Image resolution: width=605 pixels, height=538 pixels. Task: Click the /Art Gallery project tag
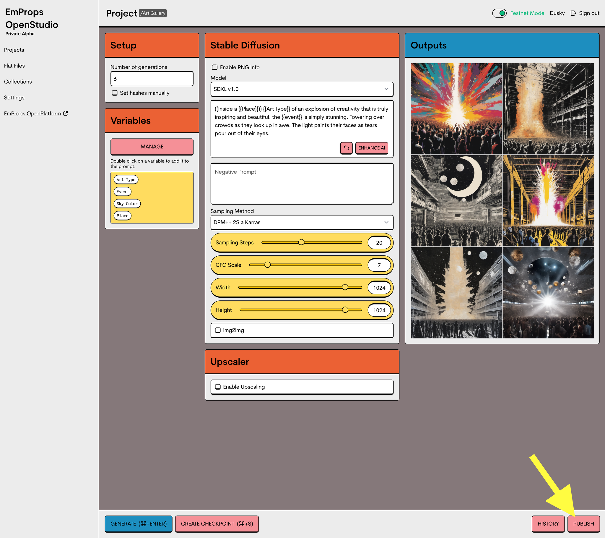(x=153, y=13)
